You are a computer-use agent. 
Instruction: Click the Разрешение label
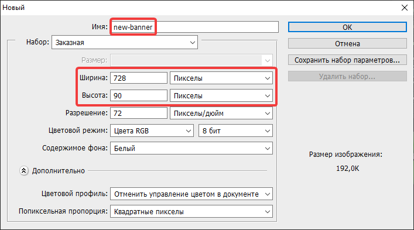(87, 113)
